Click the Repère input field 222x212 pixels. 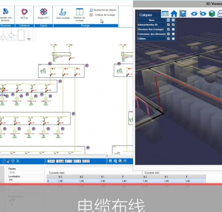pos(26,173)
